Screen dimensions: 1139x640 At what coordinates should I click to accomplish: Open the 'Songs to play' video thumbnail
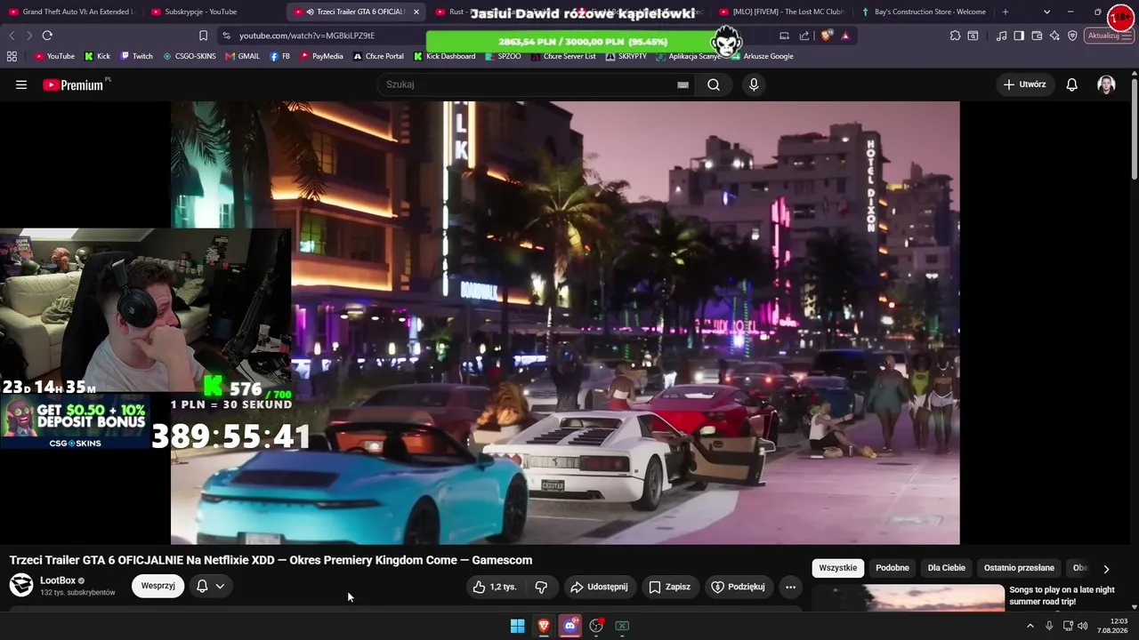pyautogui.click(x=908, y=598)
